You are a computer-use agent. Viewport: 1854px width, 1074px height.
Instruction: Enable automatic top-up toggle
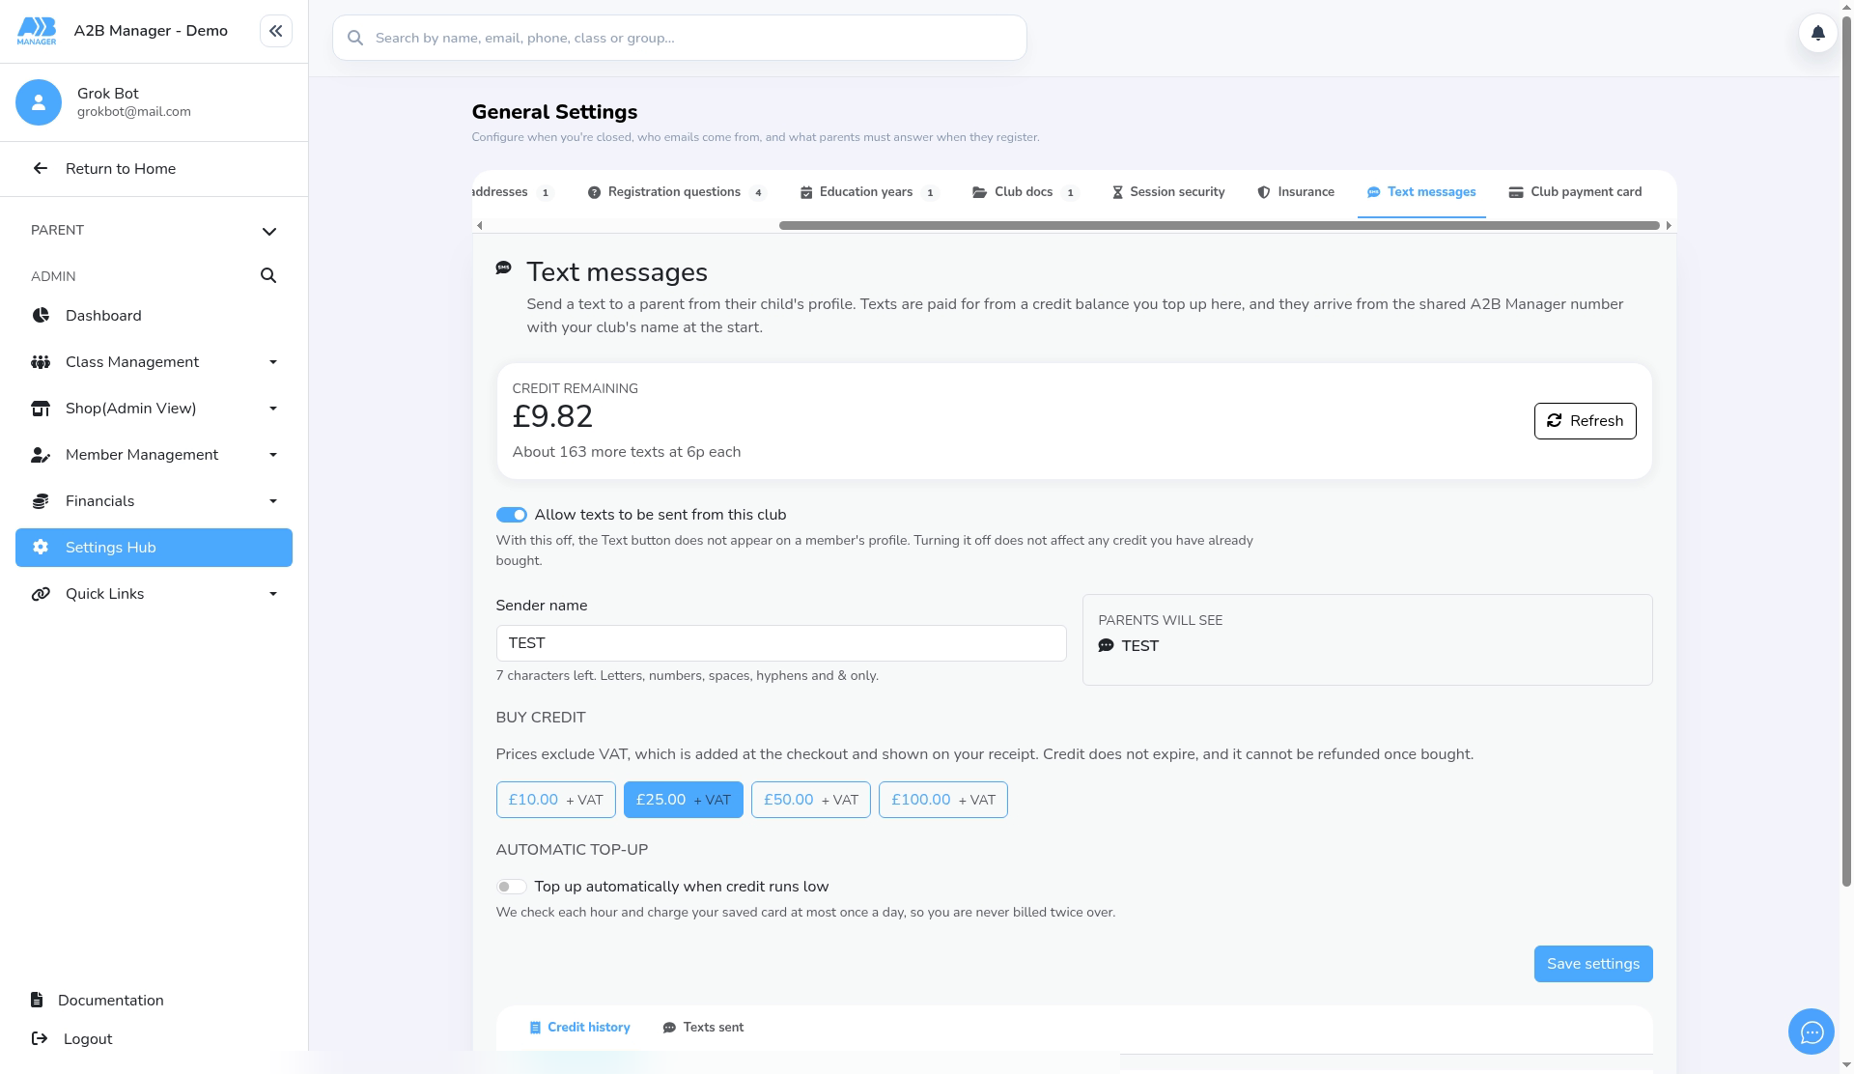coord(511,887)
